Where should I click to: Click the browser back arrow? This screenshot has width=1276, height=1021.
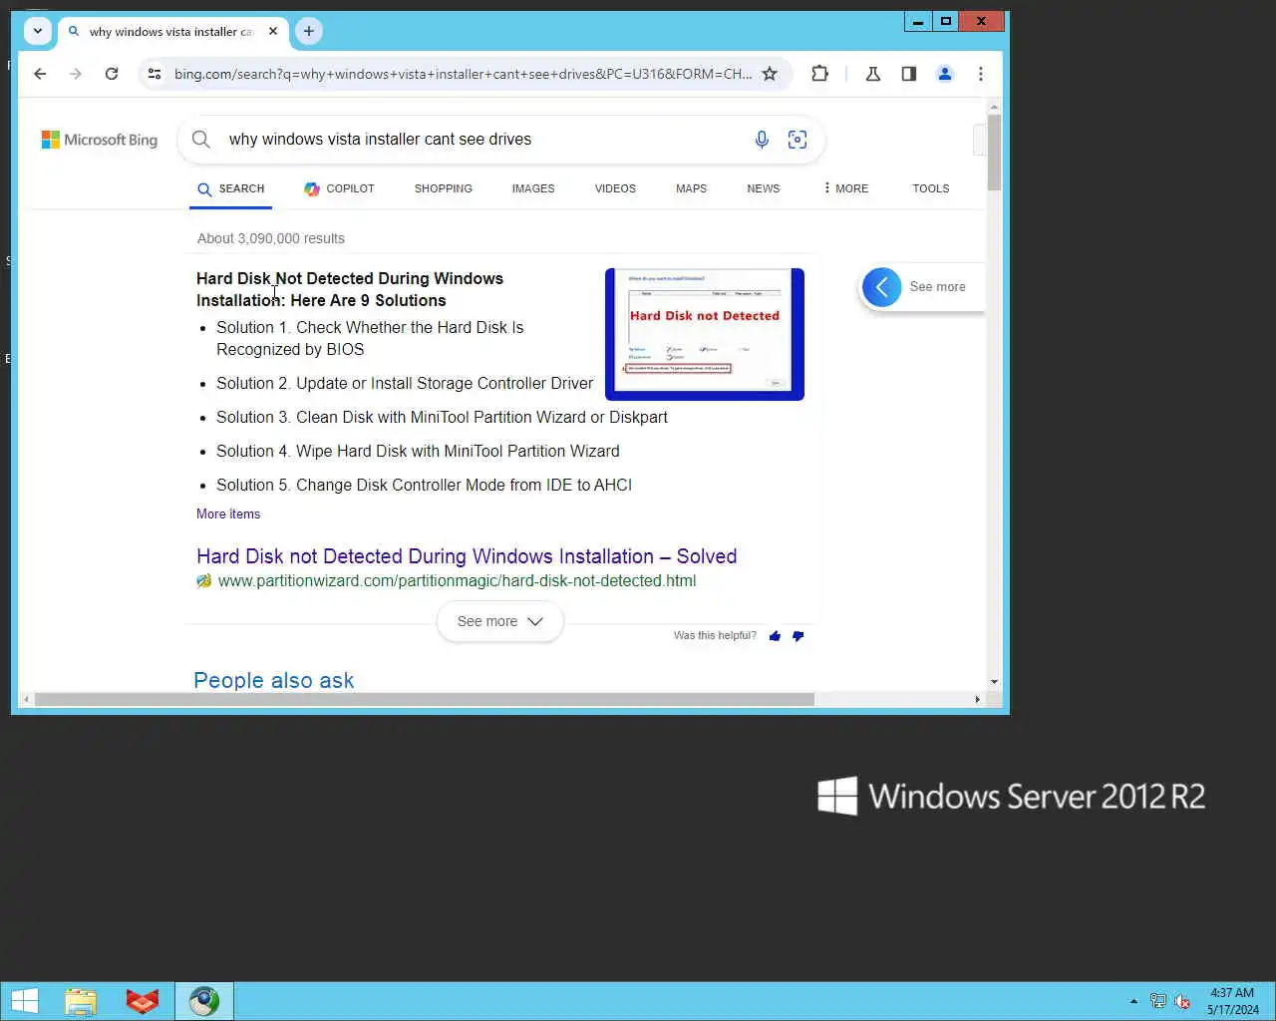coord(40,74)
